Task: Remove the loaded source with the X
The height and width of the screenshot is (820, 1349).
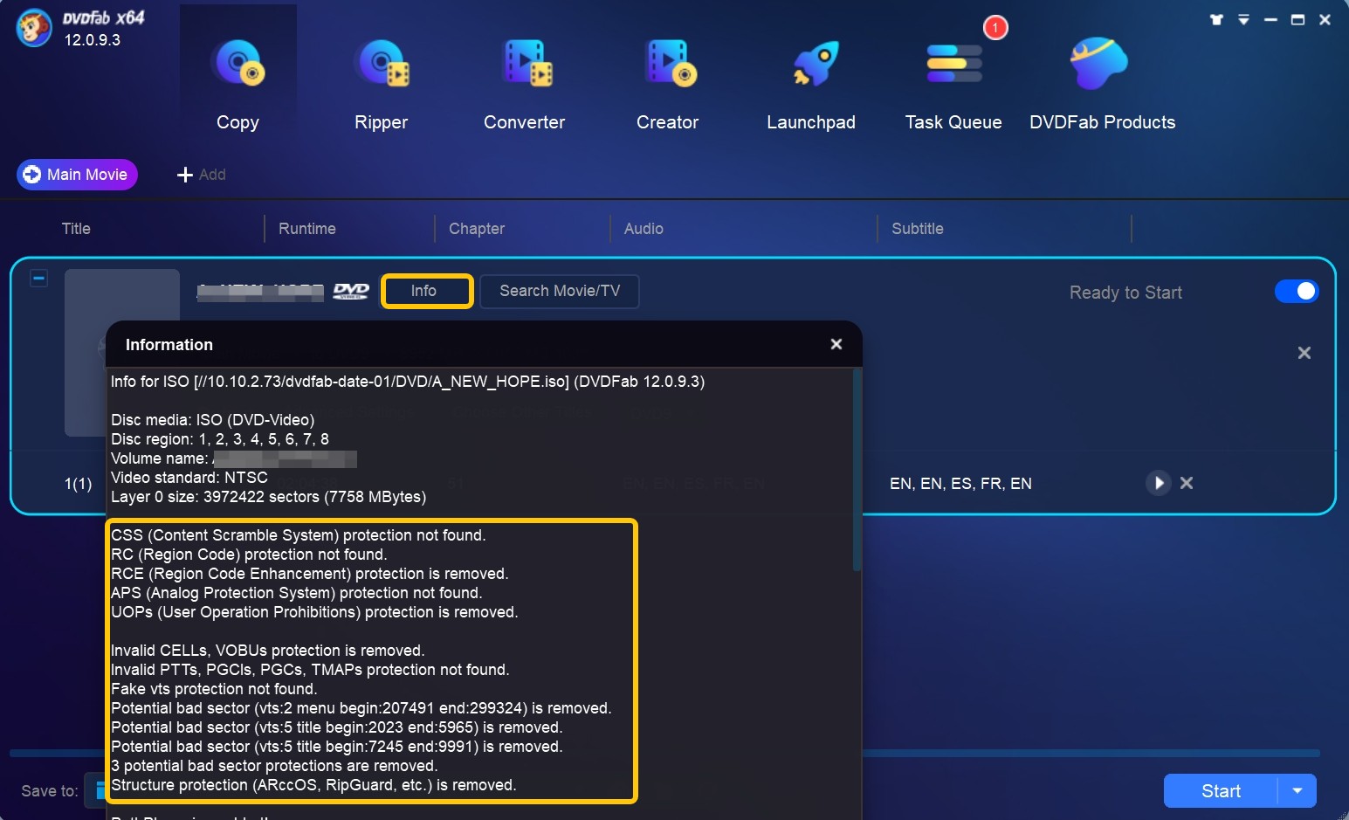Action: click(1304, 353)
